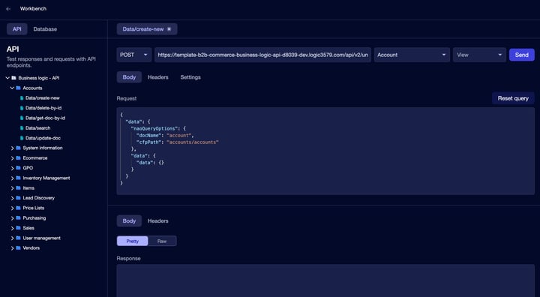The height and width of the screenshot is (297, 540).
Task: Expand the Purchasing folder chevron
Action: (12, 218)
